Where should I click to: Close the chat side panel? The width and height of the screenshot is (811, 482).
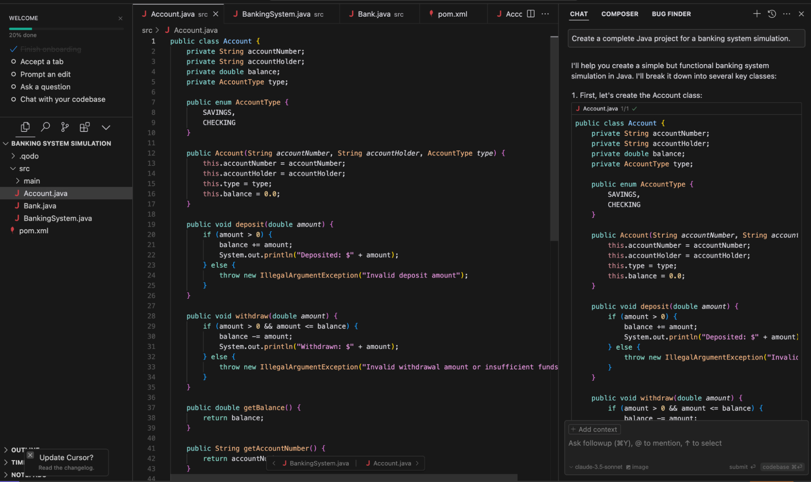coord(801,14)
